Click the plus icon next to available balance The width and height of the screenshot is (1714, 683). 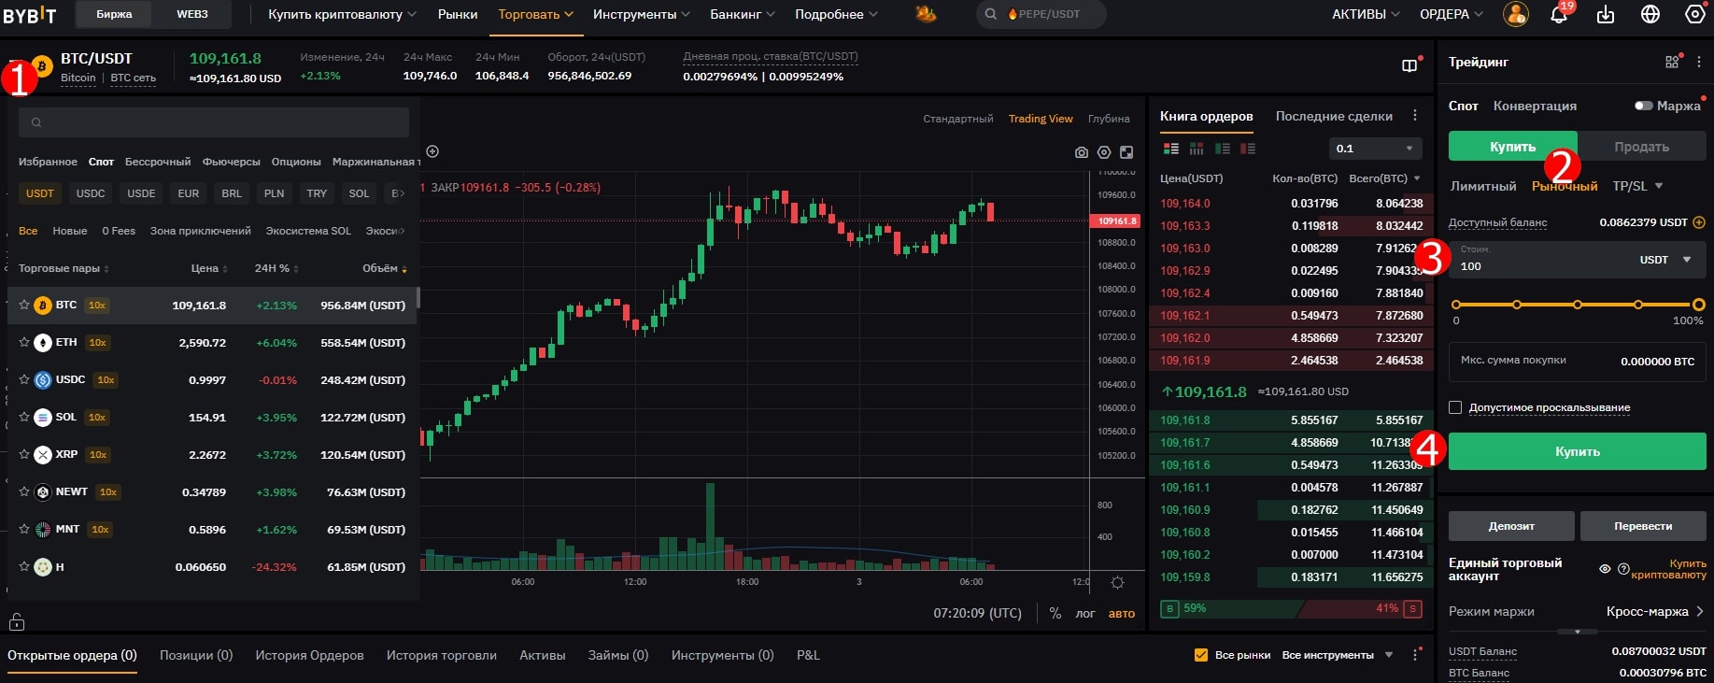click(1699, 222)
